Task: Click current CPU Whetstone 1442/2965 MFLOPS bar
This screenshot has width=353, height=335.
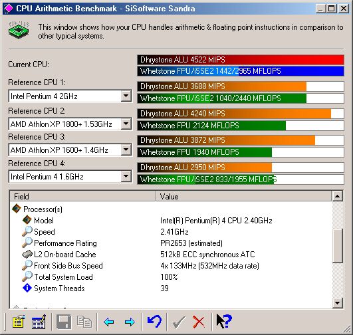Action: [x=241, y=71]
